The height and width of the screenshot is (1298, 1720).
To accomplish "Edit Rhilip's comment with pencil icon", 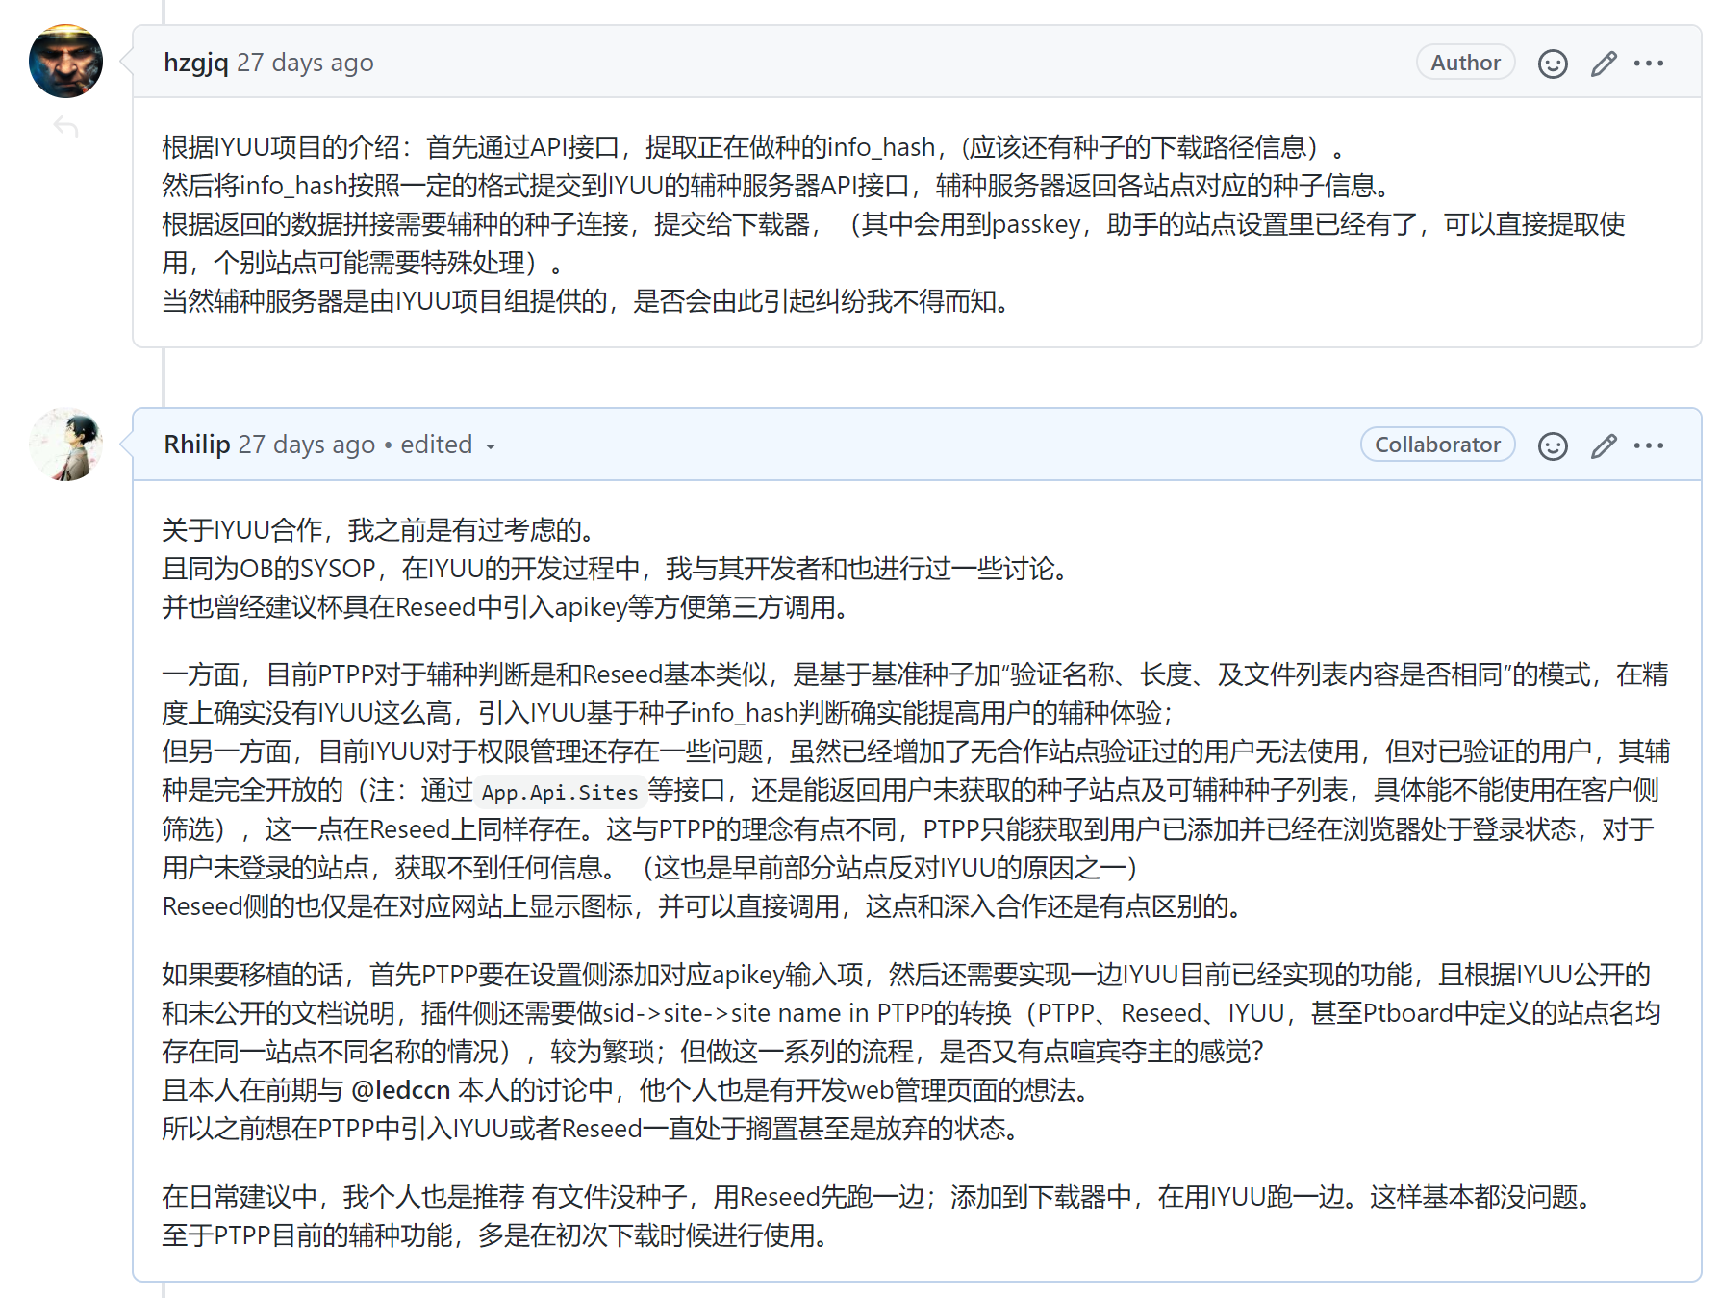I will tap(1604, 445).
